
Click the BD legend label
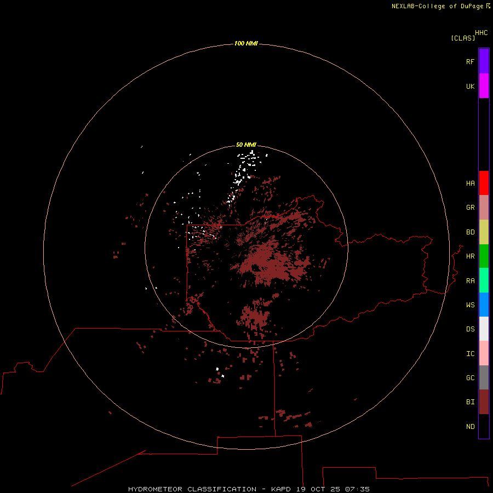(x=470, y=232)
